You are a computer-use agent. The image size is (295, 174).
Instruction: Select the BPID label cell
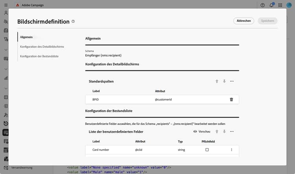pyautogui.click(x=96, y=99)
